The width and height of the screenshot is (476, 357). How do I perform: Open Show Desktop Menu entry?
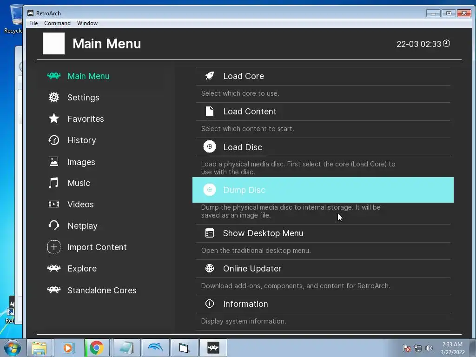point(323,233)
